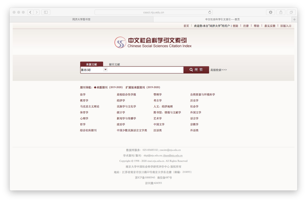Open the Safari downloads list

pos(271,12)
